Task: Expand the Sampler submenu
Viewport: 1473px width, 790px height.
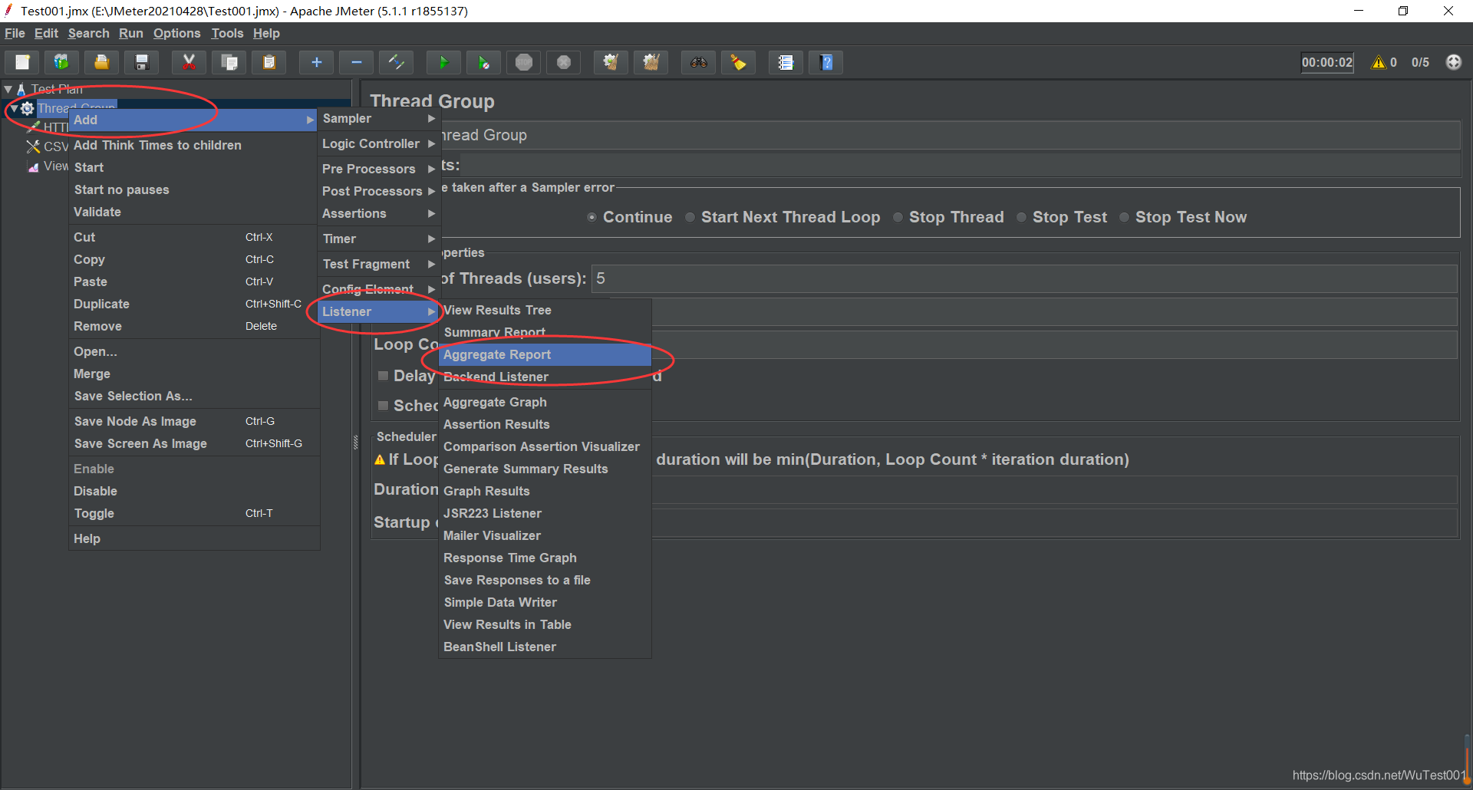Action: pyautogui.click(x=378, y=119)
